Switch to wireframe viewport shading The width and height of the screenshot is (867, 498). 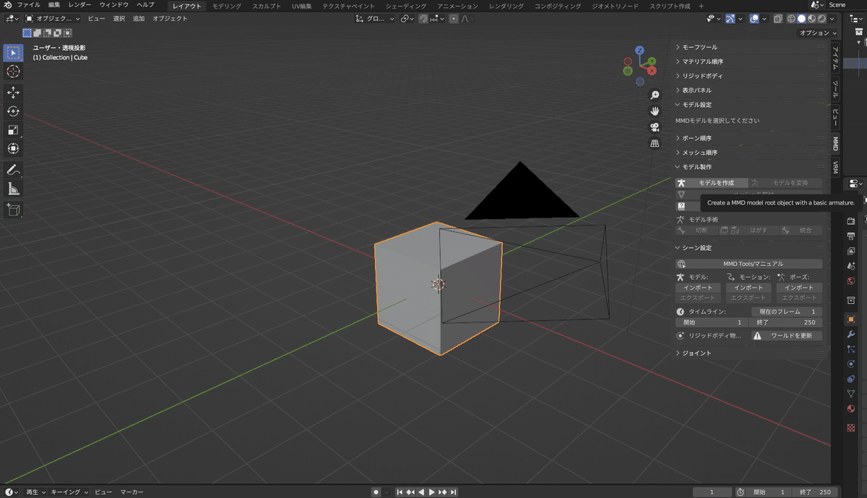point(791,19)
